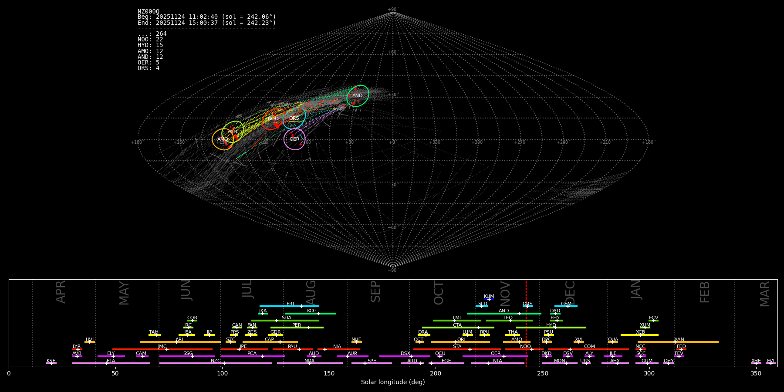Click the PAU shower bar in the timeline
The image size is (784, 392).
click(293, 349)
